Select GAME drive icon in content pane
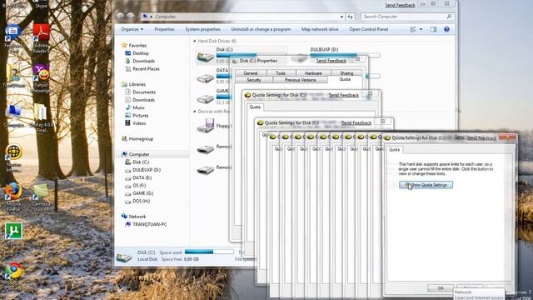This screenshot has height=300, width=533. [206, 98]
